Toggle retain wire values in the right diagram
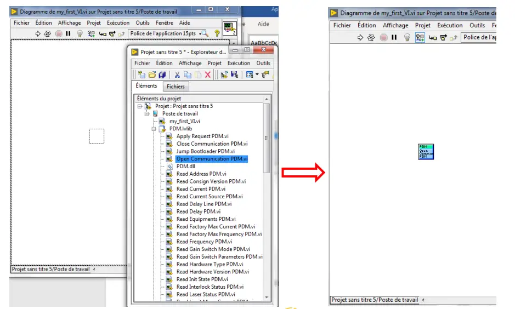Image resolution: width=515 pixels, height=309 pixels. tap(420, 37)
